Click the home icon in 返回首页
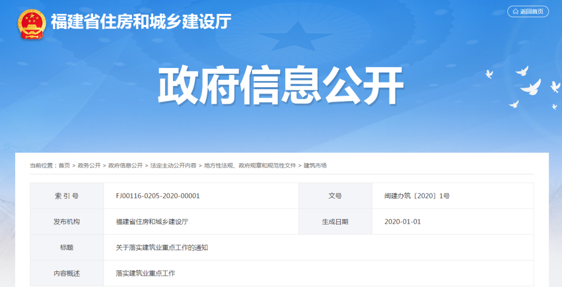This screenshot has height=287, width=562. click(515, 11)
